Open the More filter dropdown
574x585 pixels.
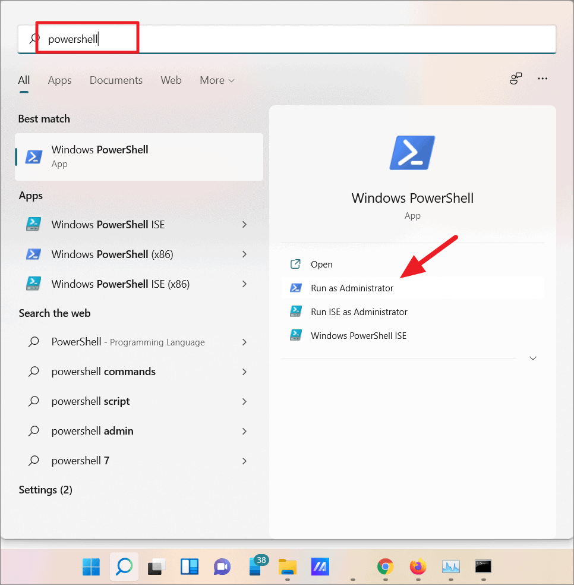pos(216,80)
